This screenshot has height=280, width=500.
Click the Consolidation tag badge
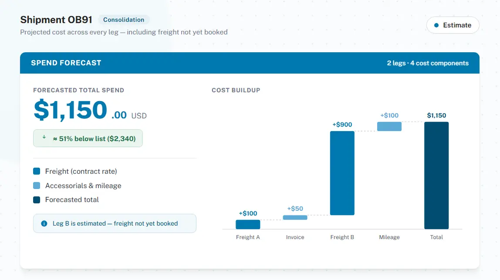(x=123, y=20)
